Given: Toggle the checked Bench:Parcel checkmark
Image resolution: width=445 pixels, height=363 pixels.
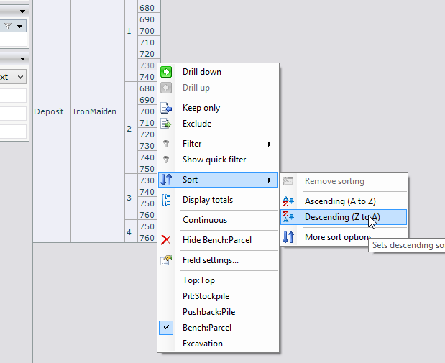Looking at the screenshot, I should pos(166,328).
